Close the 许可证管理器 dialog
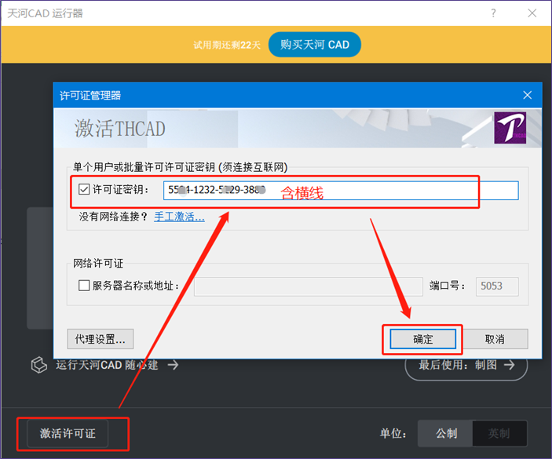This screenshot has width=552, height=459. pyautogui.click(x=527, y=95)
